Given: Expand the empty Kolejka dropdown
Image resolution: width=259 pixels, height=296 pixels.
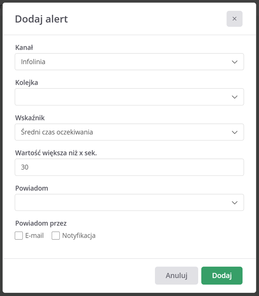Looking at the screenshot, I should coord(122,97).
